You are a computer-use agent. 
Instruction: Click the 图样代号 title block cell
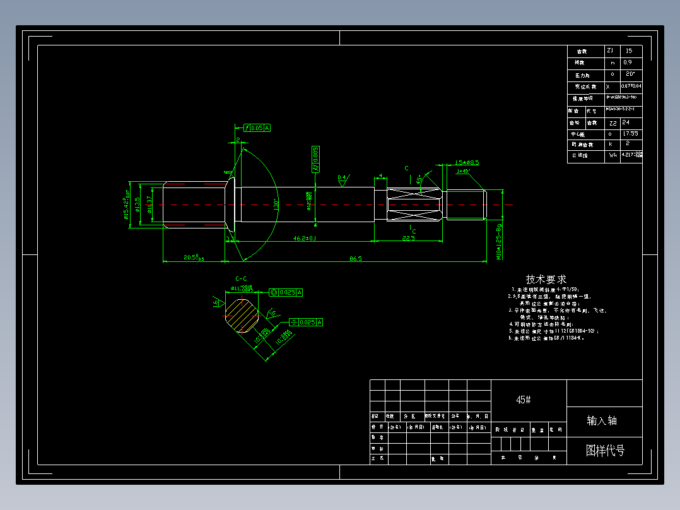pyautogui.click(x=604, y=451)
